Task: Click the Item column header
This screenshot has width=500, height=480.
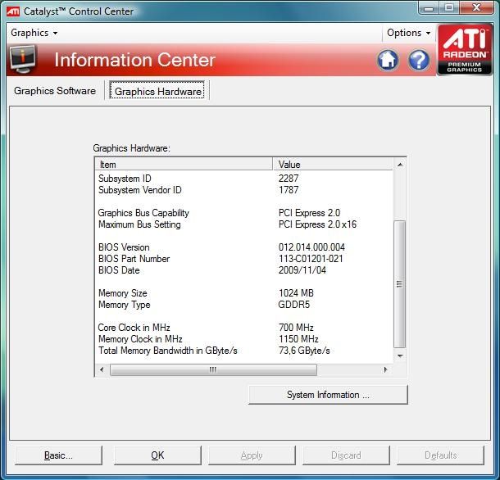Action: (184, 165)
